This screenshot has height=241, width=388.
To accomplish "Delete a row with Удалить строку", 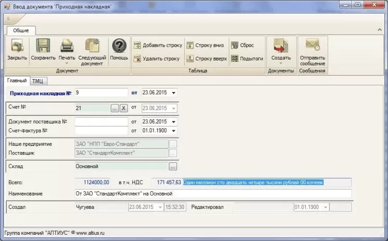I will [156, 58].
